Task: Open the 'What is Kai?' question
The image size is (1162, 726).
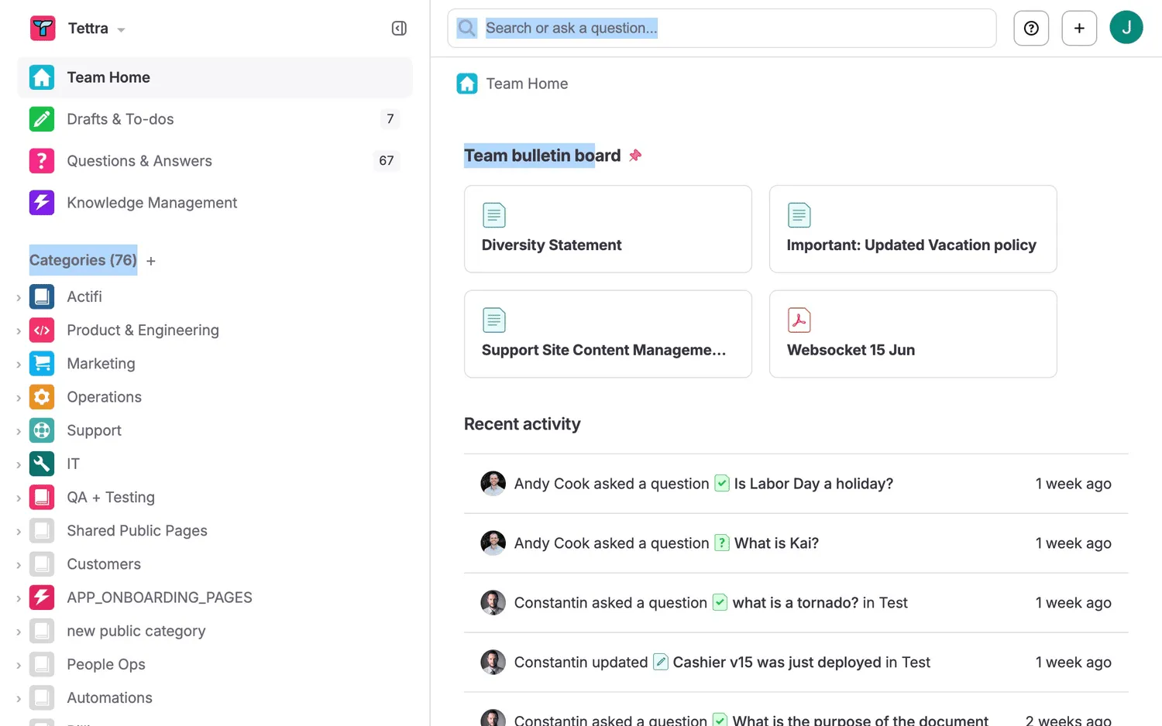Action: tap(776, 543)
